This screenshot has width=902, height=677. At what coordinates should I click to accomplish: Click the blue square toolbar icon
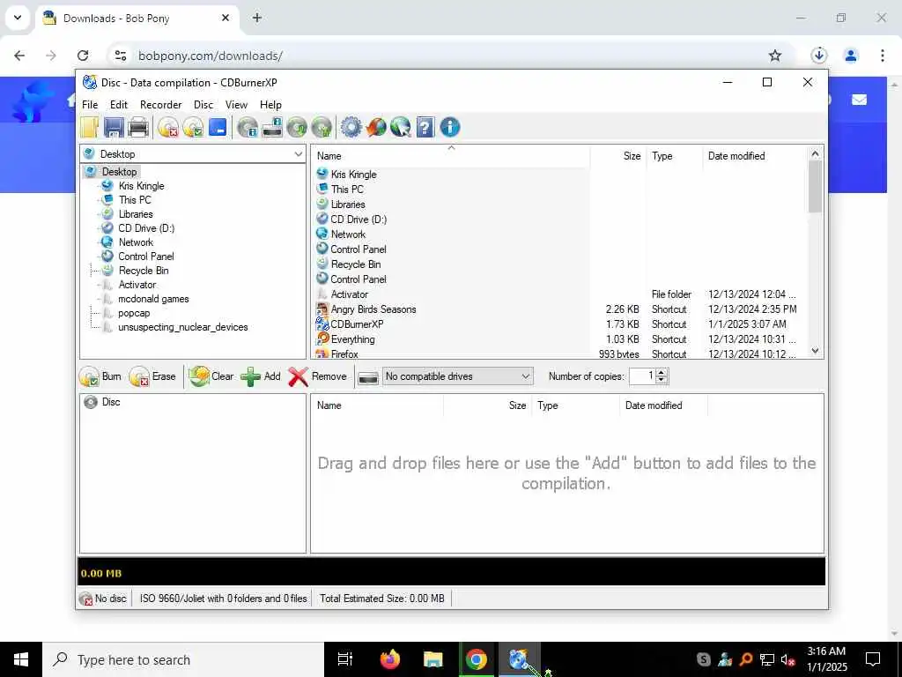(x=218, y=127)
